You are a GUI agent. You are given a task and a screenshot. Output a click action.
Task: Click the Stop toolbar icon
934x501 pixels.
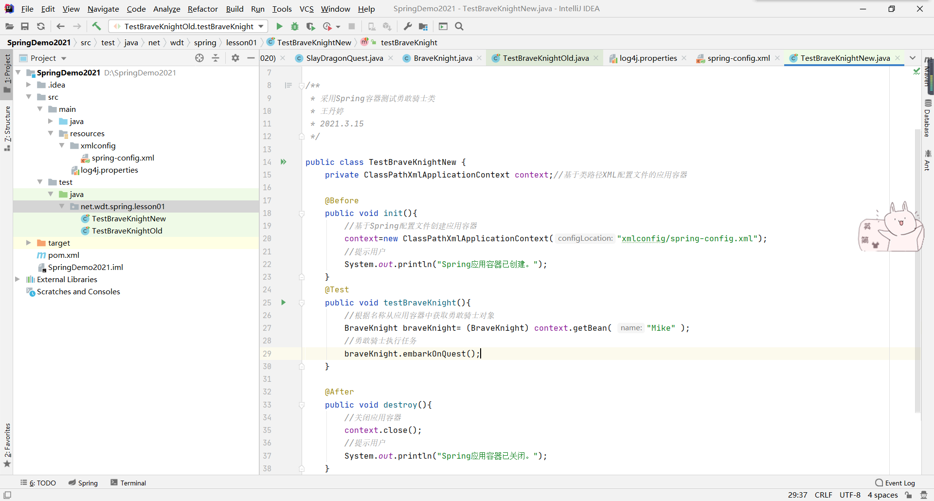(352, 26)
